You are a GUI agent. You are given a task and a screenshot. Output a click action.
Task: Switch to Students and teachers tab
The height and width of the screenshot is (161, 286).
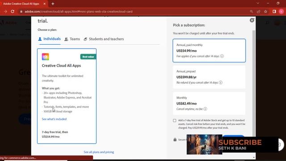pyautogui.click(x=104, y=39)
